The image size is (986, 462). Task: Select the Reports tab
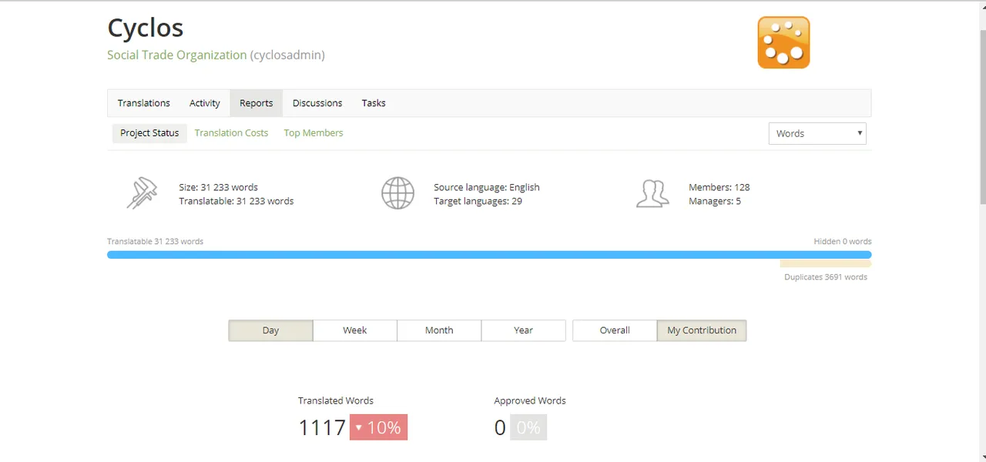click(x=257, y=103)
